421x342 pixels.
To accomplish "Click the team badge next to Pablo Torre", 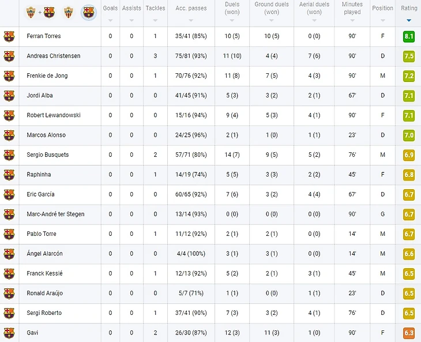I will [x=9, y=234].
